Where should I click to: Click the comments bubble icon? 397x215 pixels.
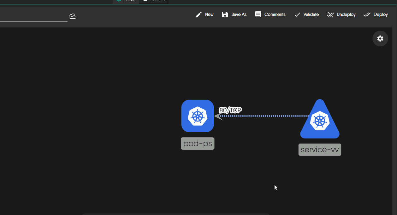258,14
